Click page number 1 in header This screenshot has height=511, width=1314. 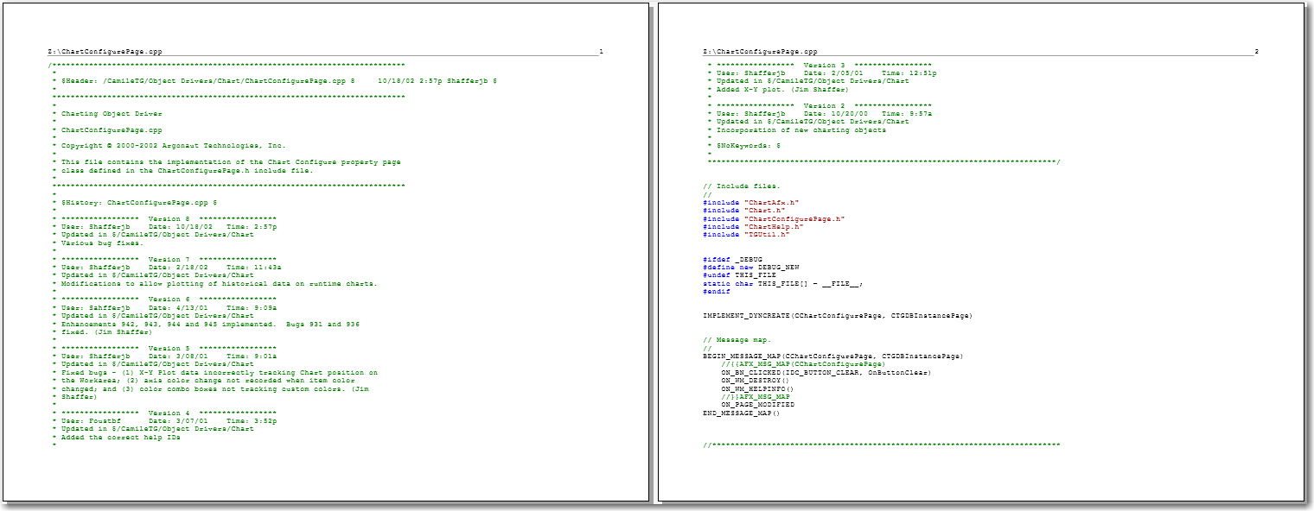click(x=601, y=52)
